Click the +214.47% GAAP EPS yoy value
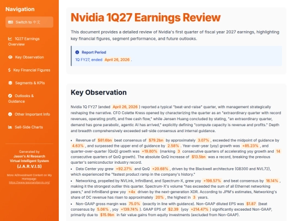294x221 pixels. [199, 210]
